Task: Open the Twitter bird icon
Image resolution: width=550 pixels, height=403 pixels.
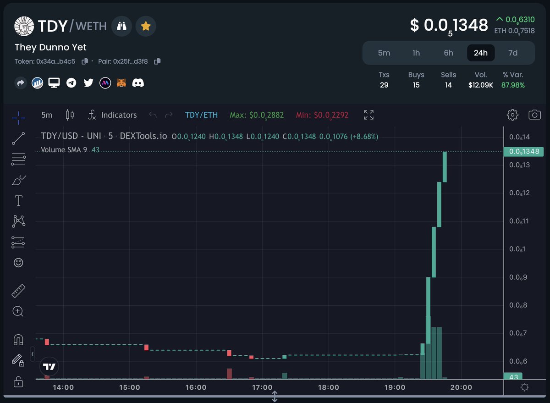Action: pyautogui.click(x=88, y=83)
